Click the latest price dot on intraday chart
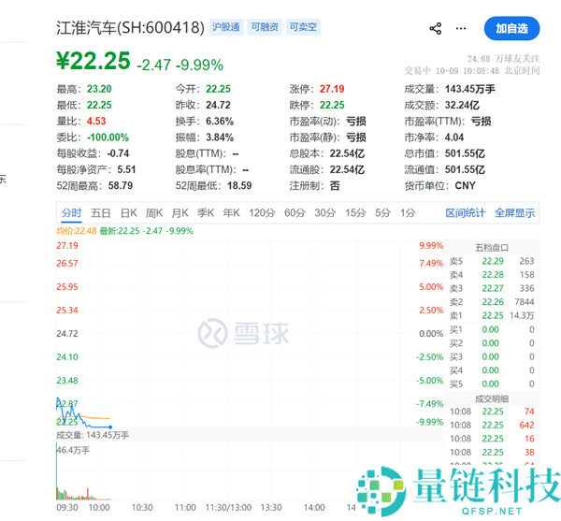 click(110, 427)
